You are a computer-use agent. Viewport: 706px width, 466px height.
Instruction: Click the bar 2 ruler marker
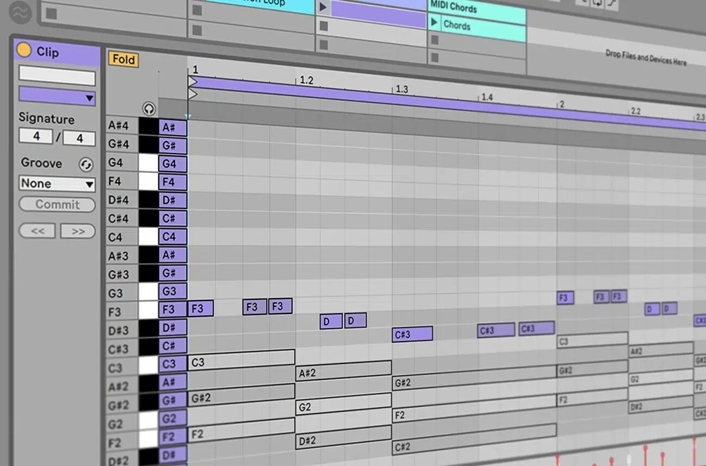(x=562, y=104)
